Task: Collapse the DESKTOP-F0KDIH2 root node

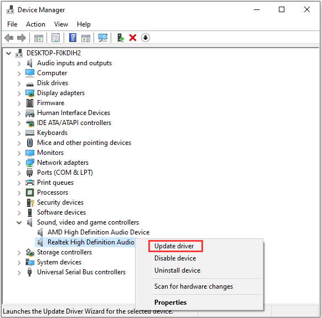Action: pos(9,54)
